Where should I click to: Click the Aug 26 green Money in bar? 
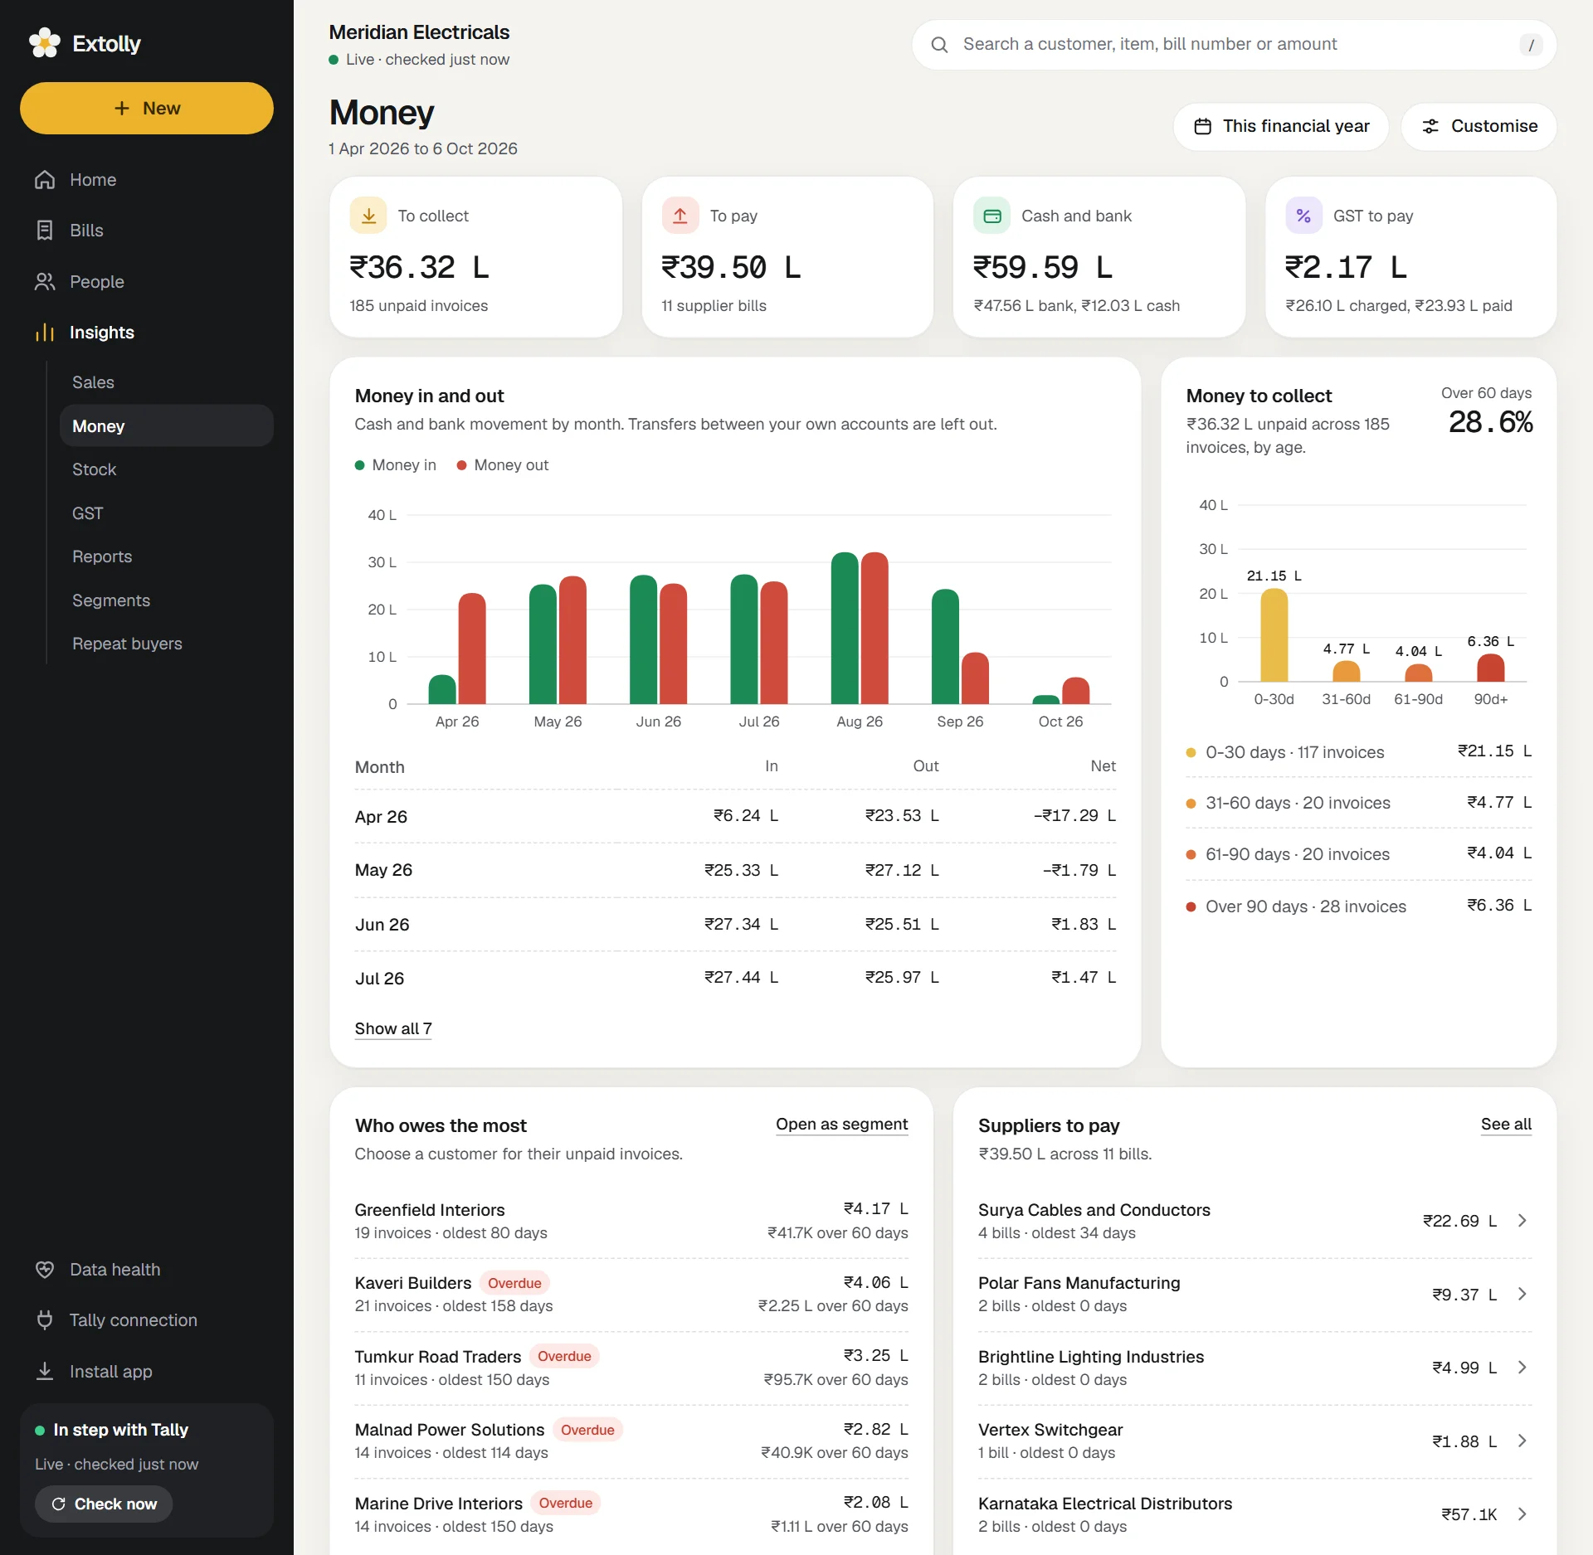[x=845, y=628]
